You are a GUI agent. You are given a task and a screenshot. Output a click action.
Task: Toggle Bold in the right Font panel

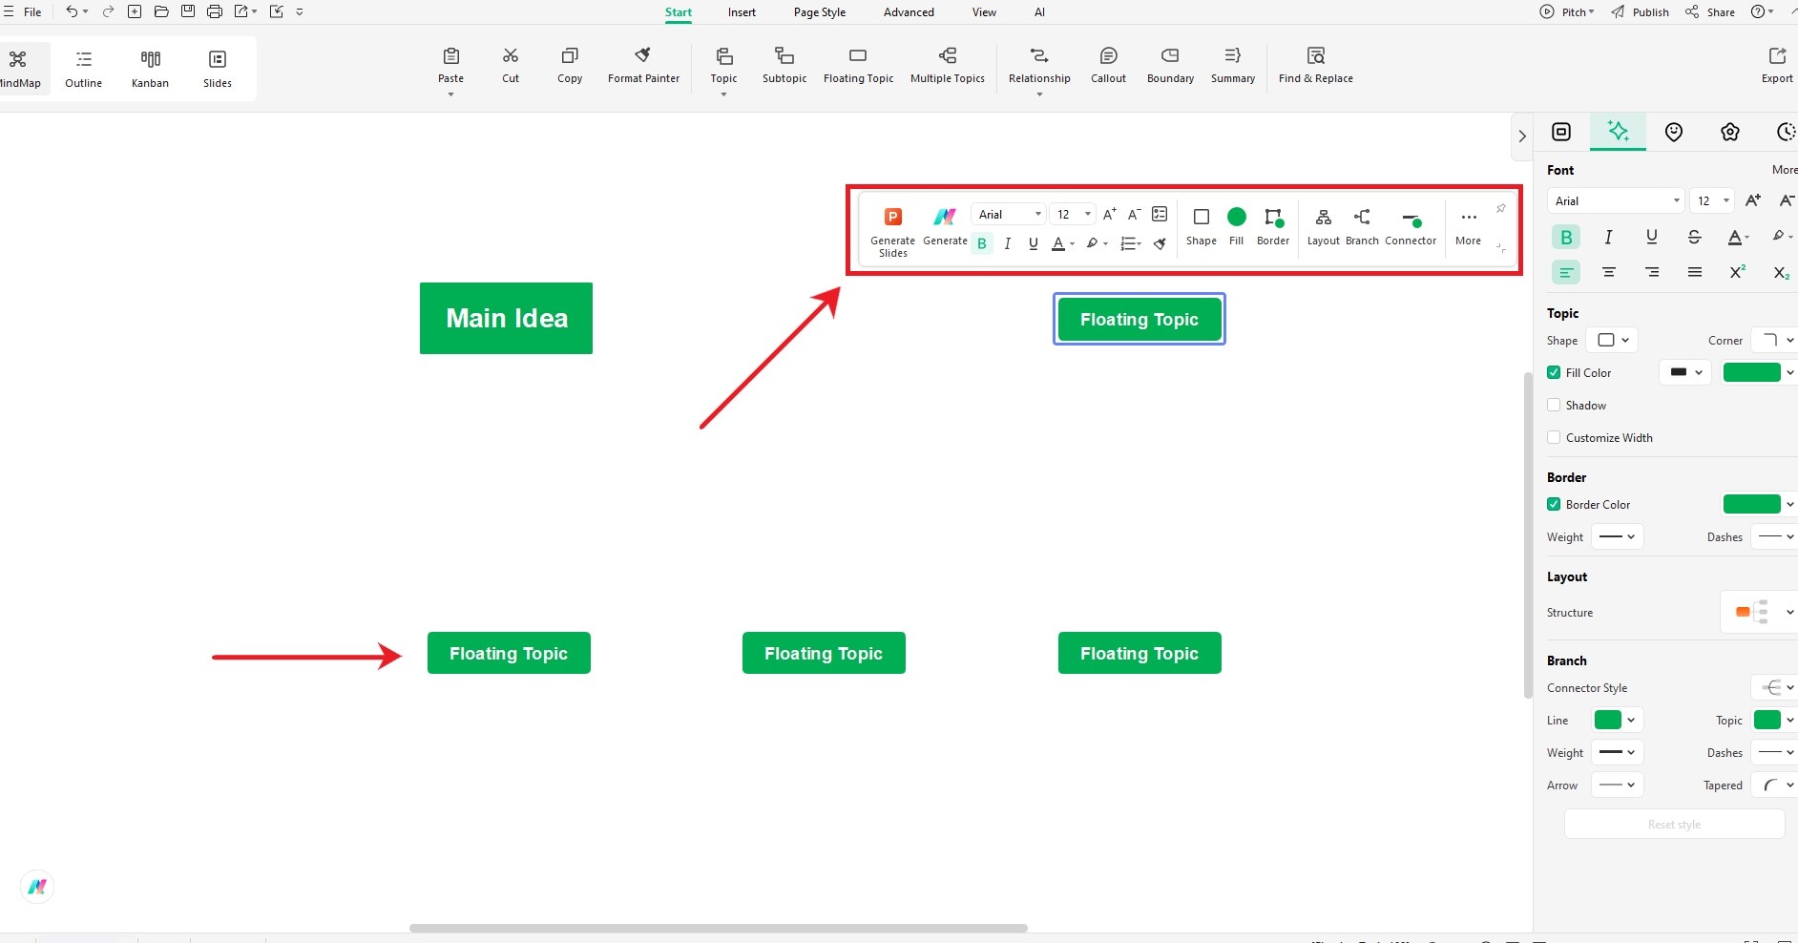1566,237
